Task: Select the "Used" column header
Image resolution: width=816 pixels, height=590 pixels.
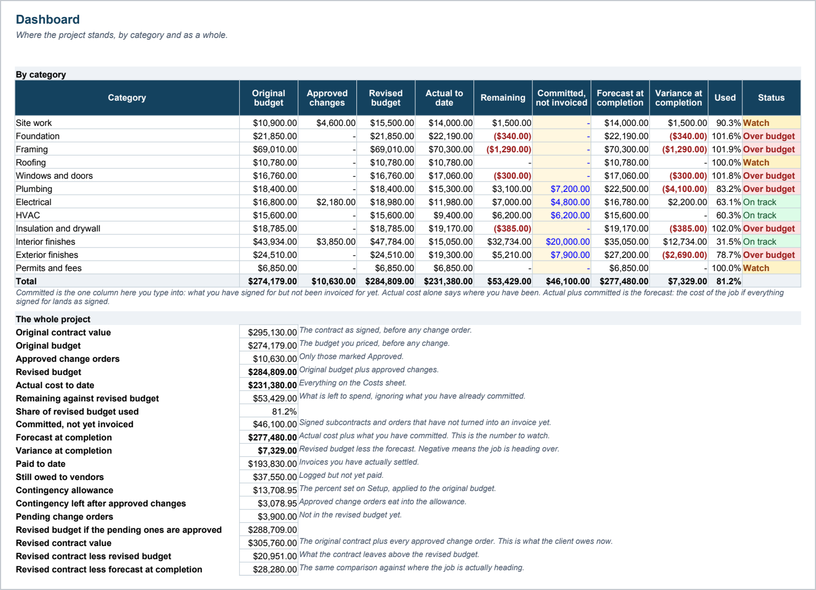Action: click(x=725, y=98)
